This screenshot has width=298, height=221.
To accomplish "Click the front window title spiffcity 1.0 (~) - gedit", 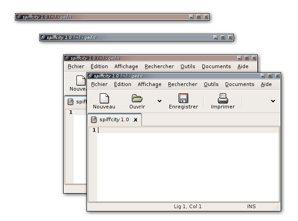I will (118, 76).
